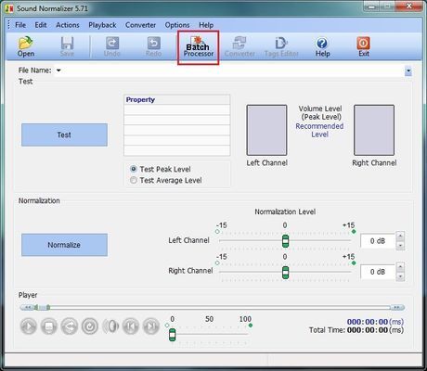Open the small arrow beside File Name label
Viewport: 427px width, 371px height.
click(58, 70)
